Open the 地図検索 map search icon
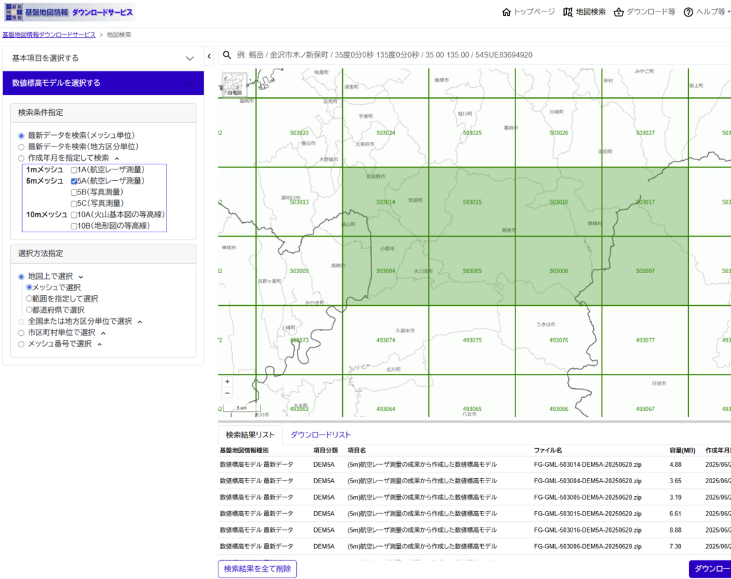731x579 pixels. click(x=568, y=12)
